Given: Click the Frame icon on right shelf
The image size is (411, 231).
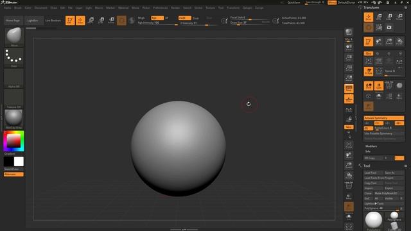Looking at the screenshot, I should point(349,145).
